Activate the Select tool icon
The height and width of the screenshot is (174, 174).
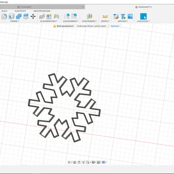pos(143,16)
